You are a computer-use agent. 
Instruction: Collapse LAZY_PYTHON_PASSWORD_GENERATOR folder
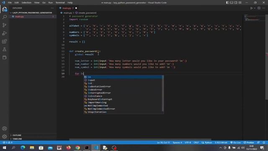click(x=32, y=13)
